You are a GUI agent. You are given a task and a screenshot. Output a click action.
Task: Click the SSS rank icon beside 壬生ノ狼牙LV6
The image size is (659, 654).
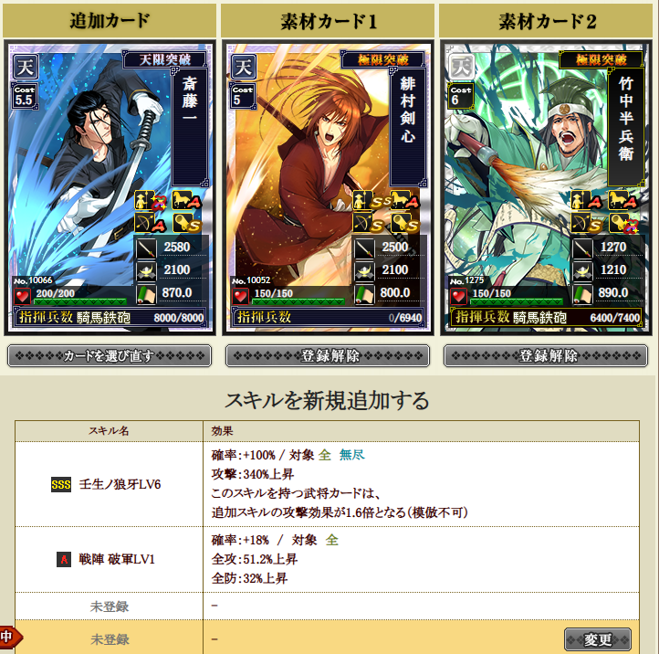coord(61,484)
